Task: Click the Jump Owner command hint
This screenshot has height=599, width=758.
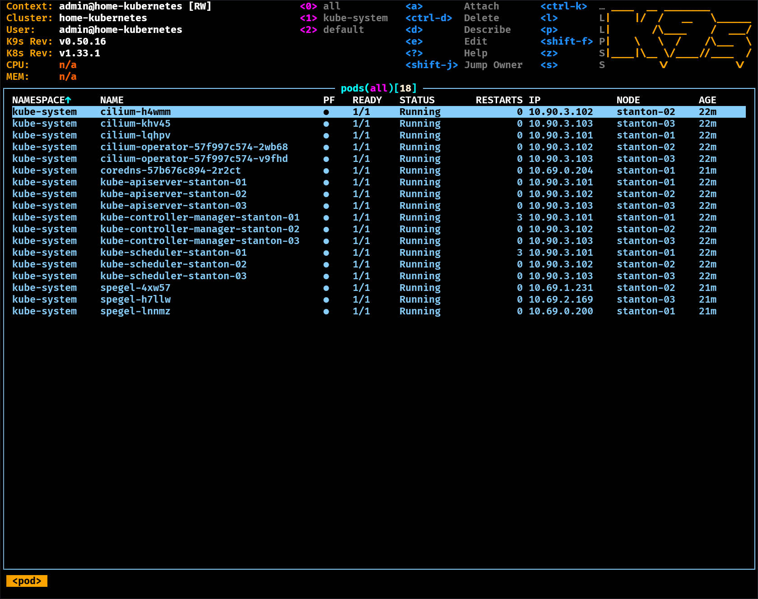Action: click(x=493, y=65)
